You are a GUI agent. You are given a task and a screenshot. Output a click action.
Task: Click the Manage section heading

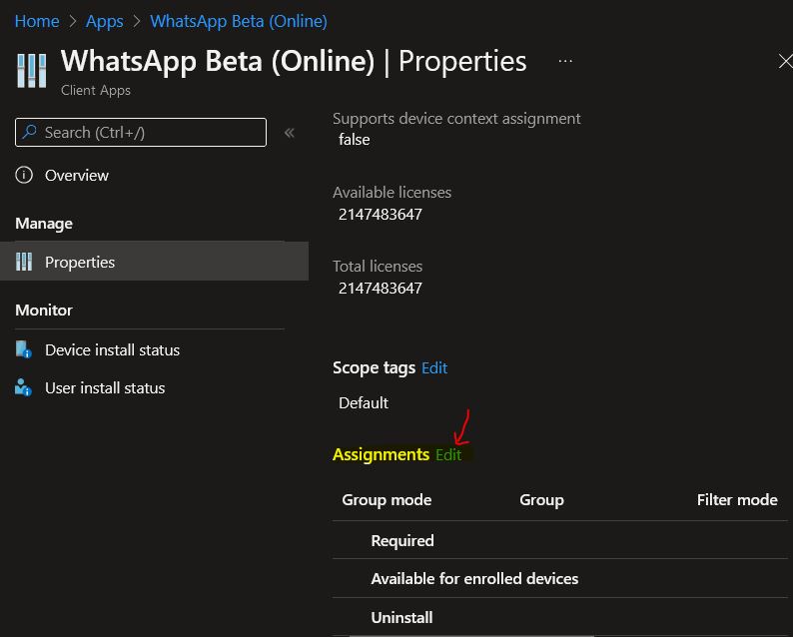(x=44, y=224)
